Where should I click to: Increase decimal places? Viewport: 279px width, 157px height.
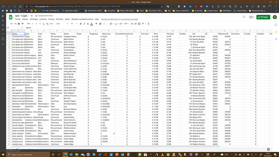[x=47, y=24]
